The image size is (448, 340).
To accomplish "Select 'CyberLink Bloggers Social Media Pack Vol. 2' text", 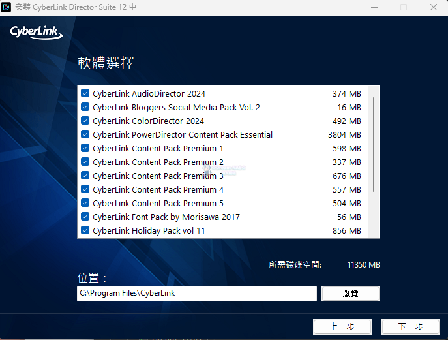I will (176, 108).
